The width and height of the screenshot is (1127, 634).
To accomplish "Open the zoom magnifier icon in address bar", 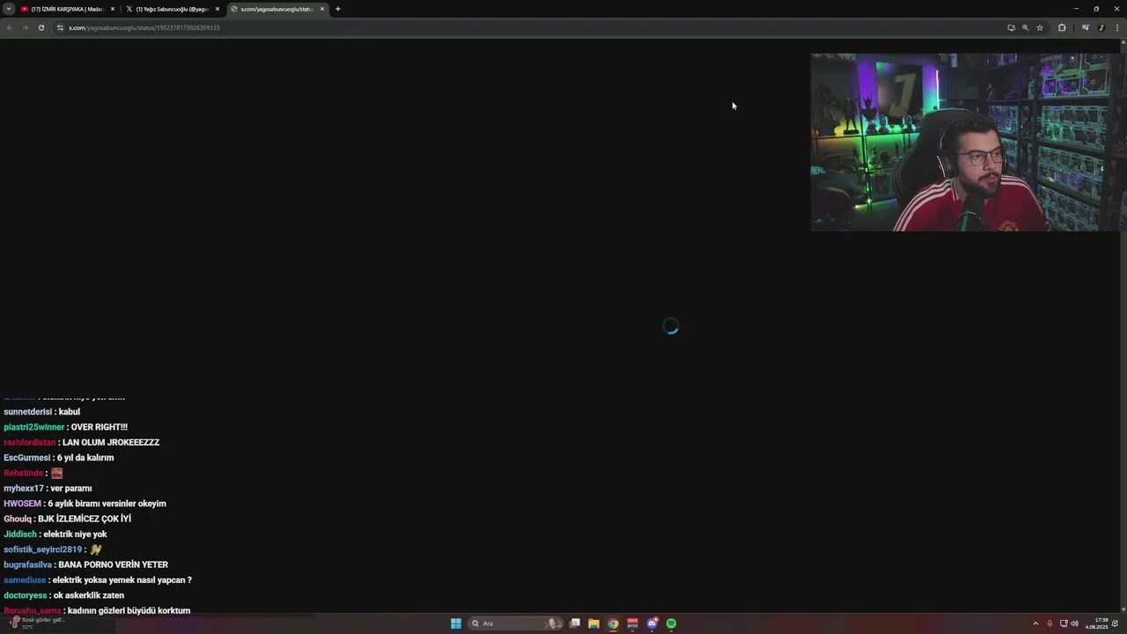I will click(1025, 27).
